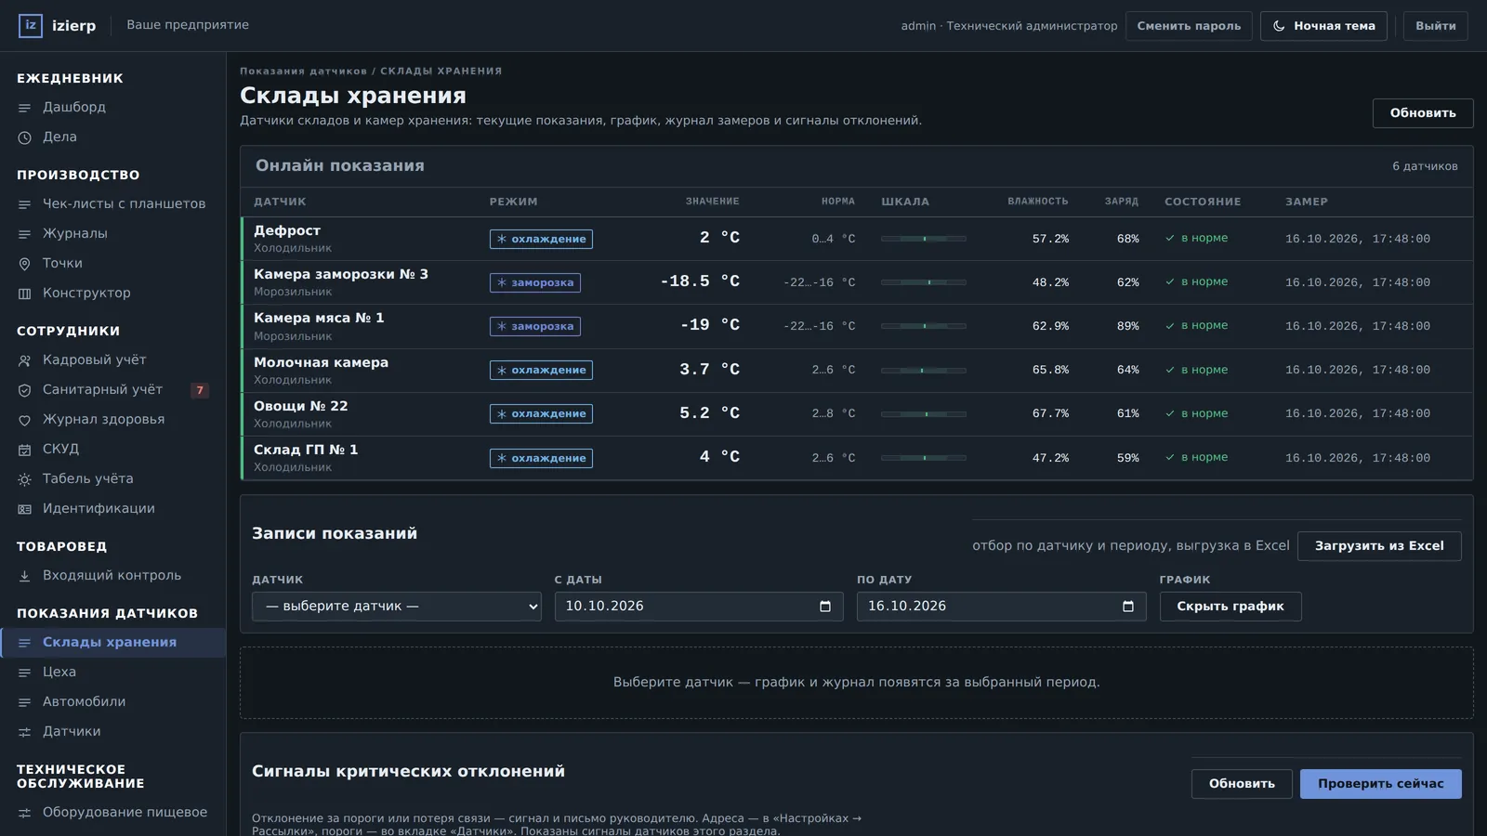Image resolution: width=1487 pixels, height=836 pixels.
Task: Click the Датчики sliders icon in sidebar
Action: 25,732
